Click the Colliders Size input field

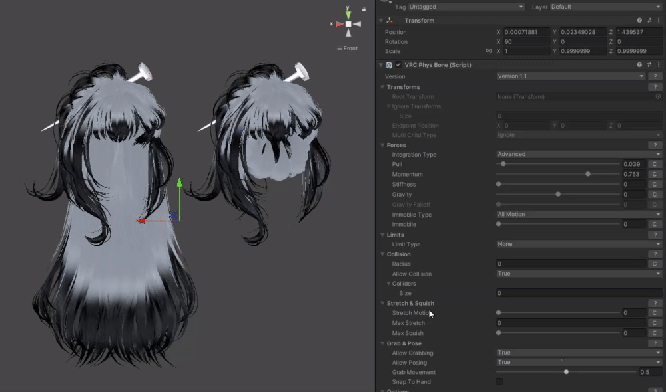pos(579,293)
